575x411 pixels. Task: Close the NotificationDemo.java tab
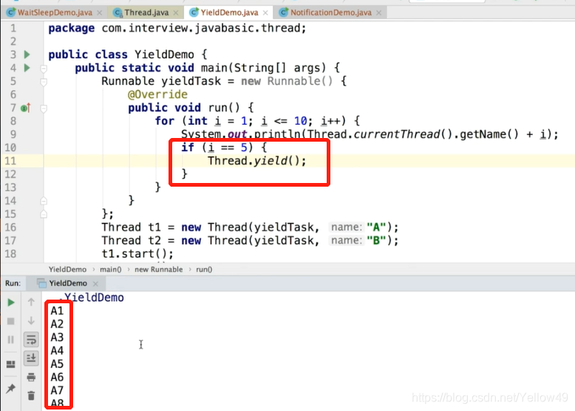[x=379, y=13]
